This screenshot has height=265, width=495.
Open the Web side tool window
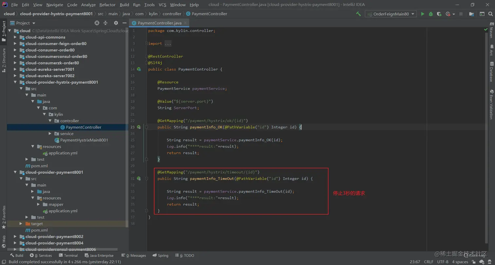coord(4,242)
